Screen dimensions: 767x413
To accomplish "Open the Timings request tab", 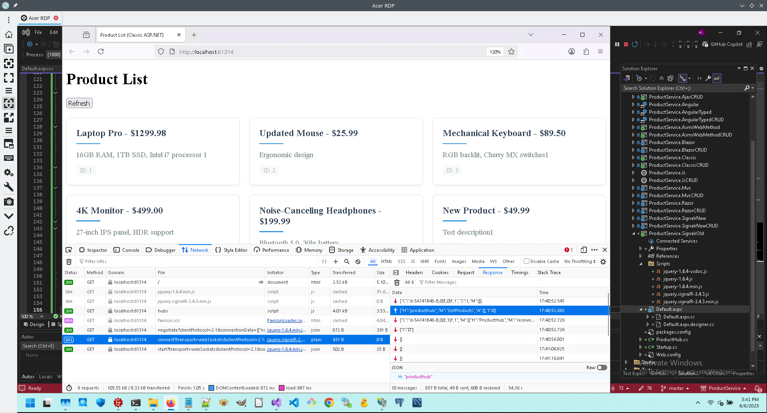I will [520, 273].
